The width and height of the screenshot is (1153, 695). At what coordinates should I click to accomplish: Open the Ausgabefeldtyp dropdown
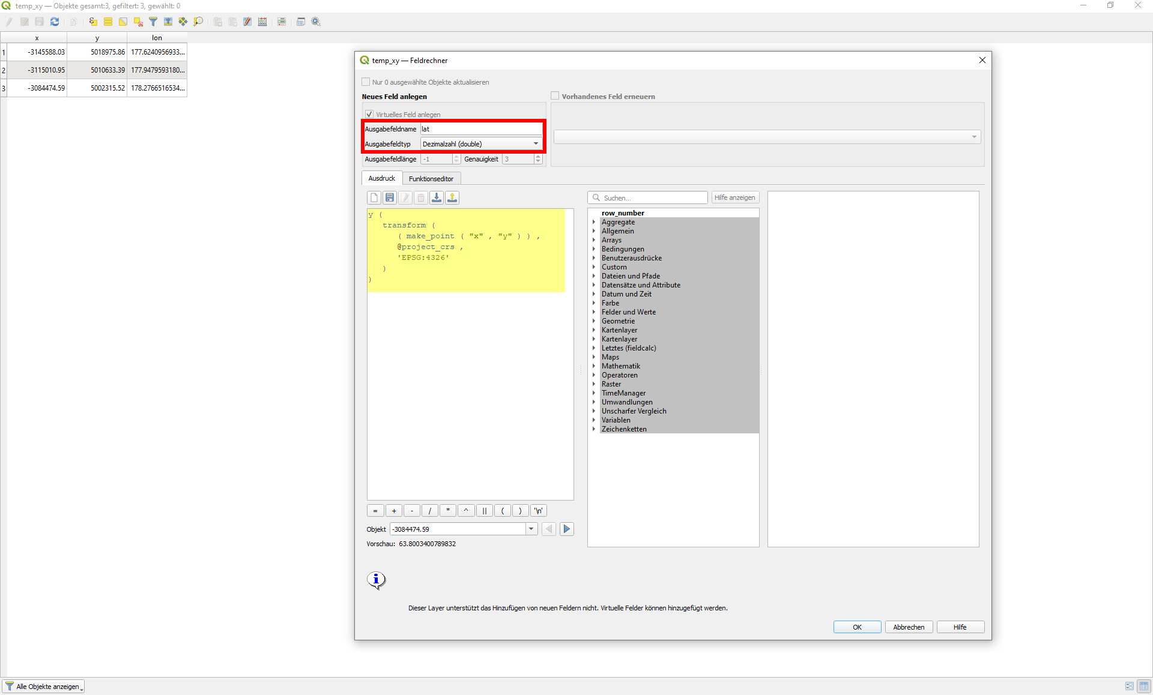click(x=481, y=144)
